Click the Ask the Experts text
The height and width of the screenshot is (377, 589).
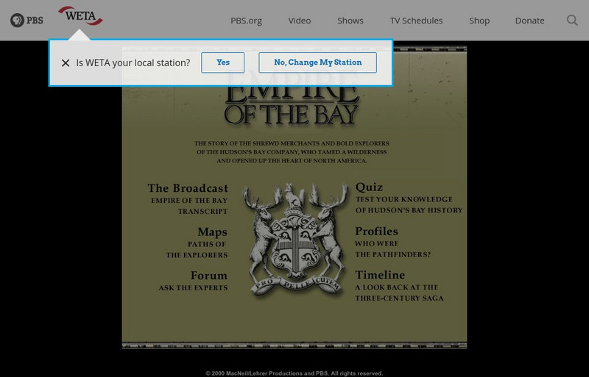click(x=193, y=288)
